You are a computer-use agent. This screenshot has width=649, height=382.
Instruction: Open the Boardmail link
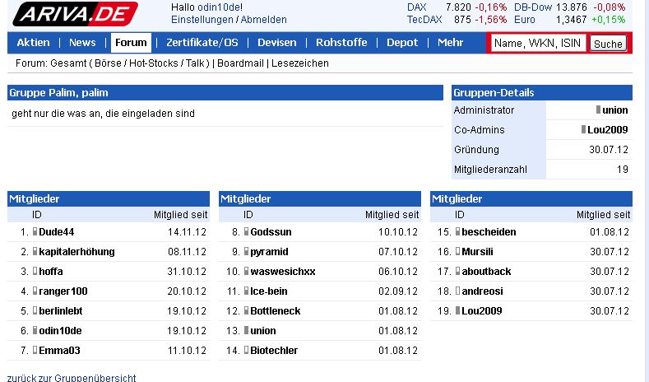click(x=240, y=63)
